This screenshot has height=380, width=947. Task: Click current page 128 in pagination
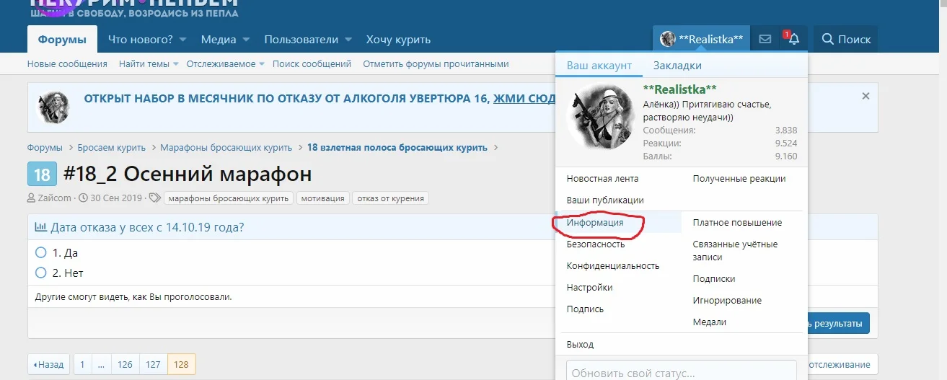click(x=181, y=365)
